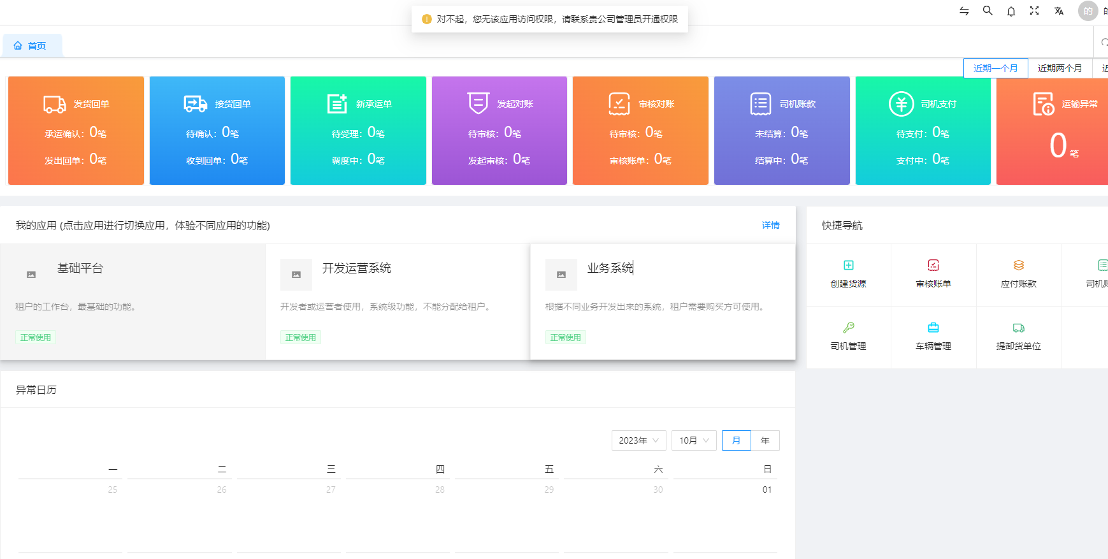The width and height of the screenshot is (1108, 559).
Task: Switch to the 业务系统 application card
Action: (663, 301)
